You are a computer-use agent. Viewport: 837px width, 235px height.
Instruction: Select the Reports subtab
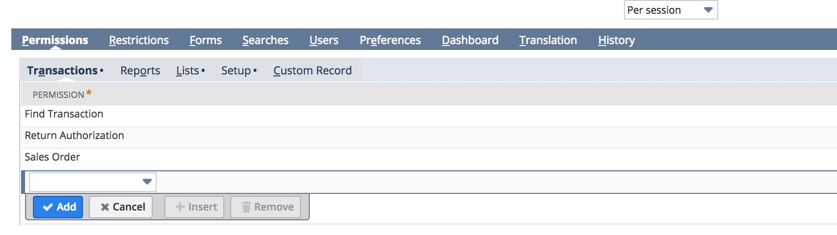140,71
